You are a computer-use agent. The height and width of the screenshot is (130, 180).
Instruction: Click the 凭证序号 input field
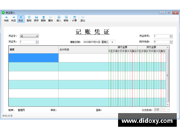point(162,36)
